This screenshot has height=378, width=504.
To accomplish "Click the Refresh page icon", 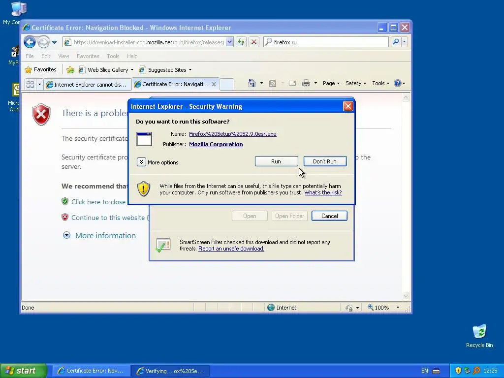I will tap(241, 42).
